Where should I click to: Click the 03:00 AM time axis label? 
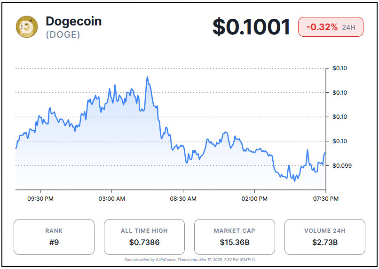click(112, 199)
